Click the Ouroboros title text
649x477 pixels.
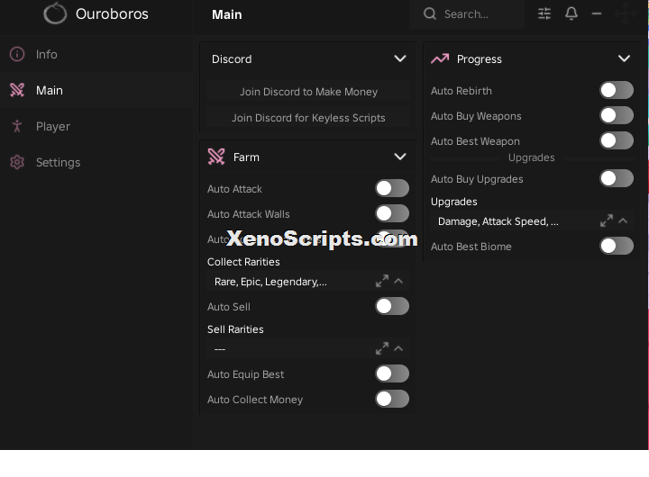pos(112,13)
